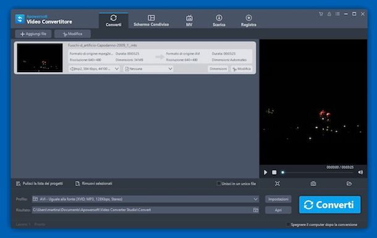The width and height of the screenshot is (377, 238).
Task: Click the Impostazioni button
Action: click(x=278, y=199)
